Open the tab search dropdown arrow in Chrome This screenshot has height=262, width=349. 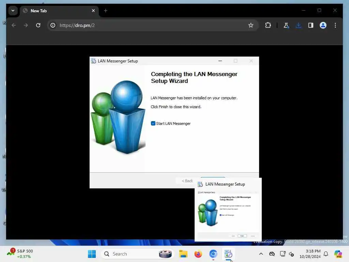(13, 11)
